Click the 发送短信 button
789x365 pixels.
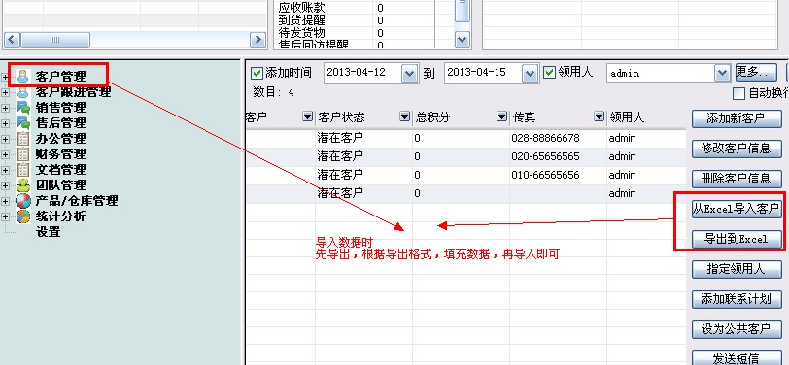point(737,358)
